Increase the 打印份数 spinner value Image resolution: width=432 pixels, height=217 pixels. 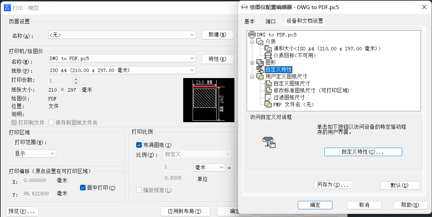76,79
